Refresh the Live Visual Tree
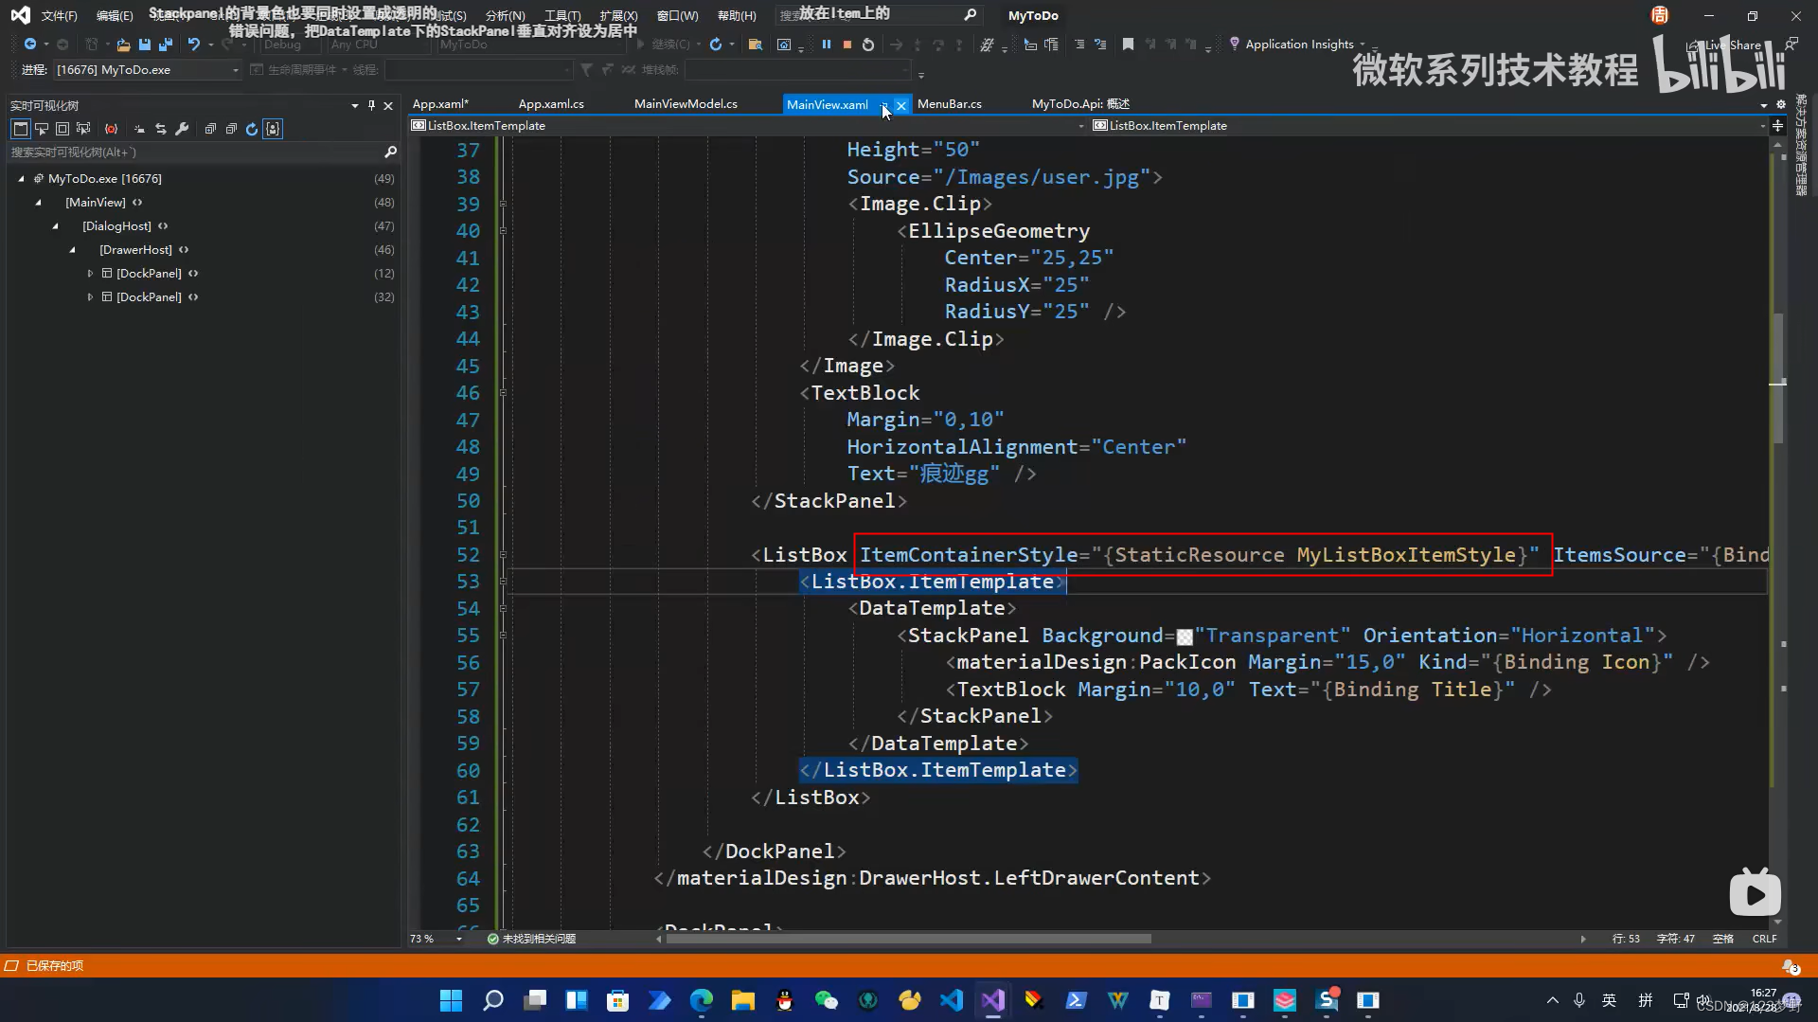This screenshot has width=1818, height=1022. pos(252,129)
